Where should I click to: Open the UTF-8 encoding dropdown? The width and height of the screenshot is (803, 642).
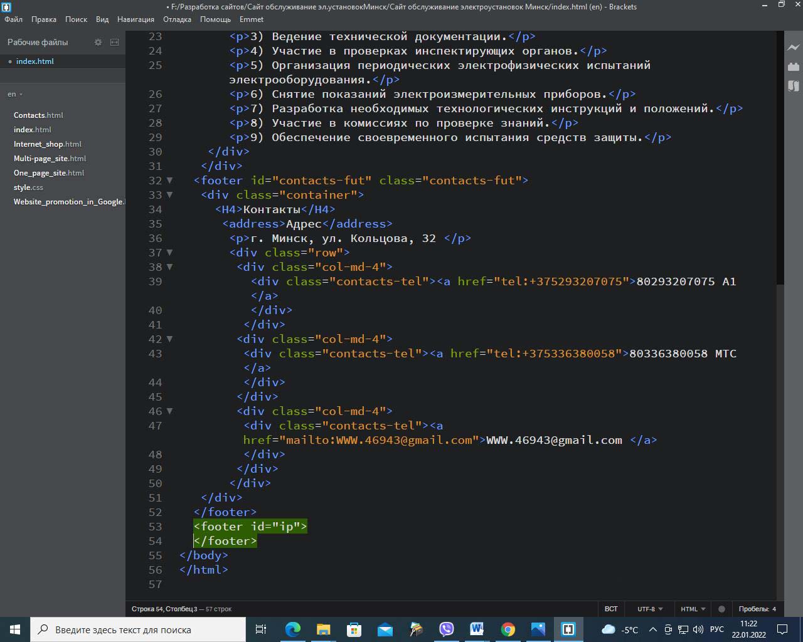[x=650, y=609]
